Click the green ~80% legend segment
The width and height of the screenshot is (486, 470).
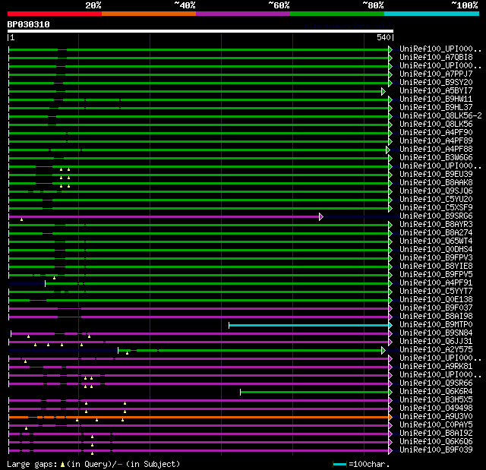coord(337,14)
